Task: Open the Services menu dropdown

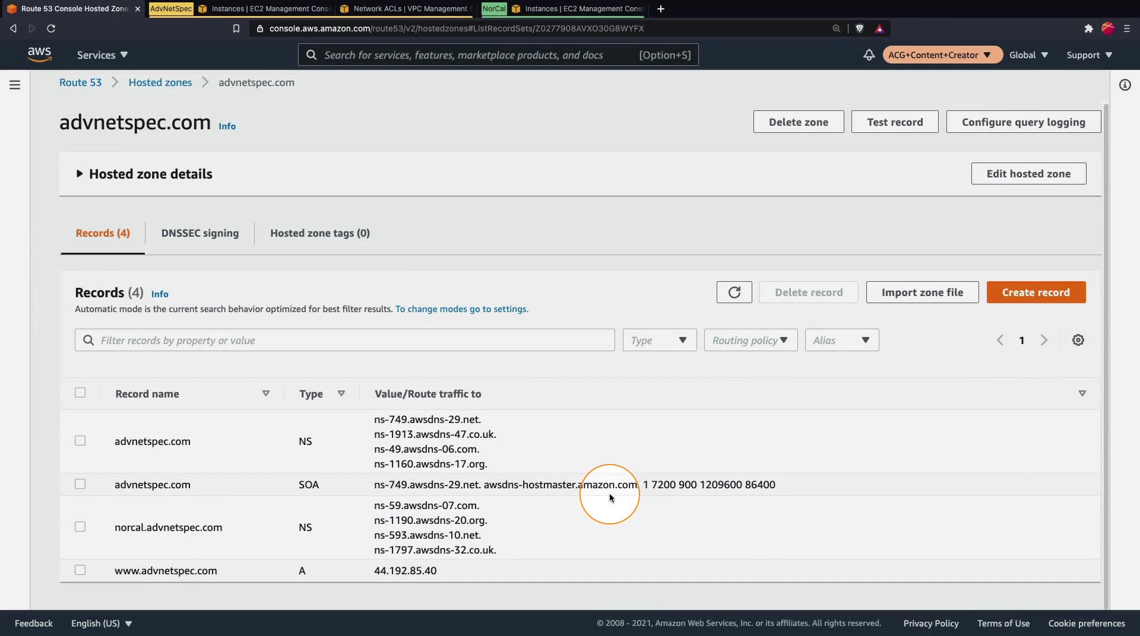Action: click(x=102, y=55)
